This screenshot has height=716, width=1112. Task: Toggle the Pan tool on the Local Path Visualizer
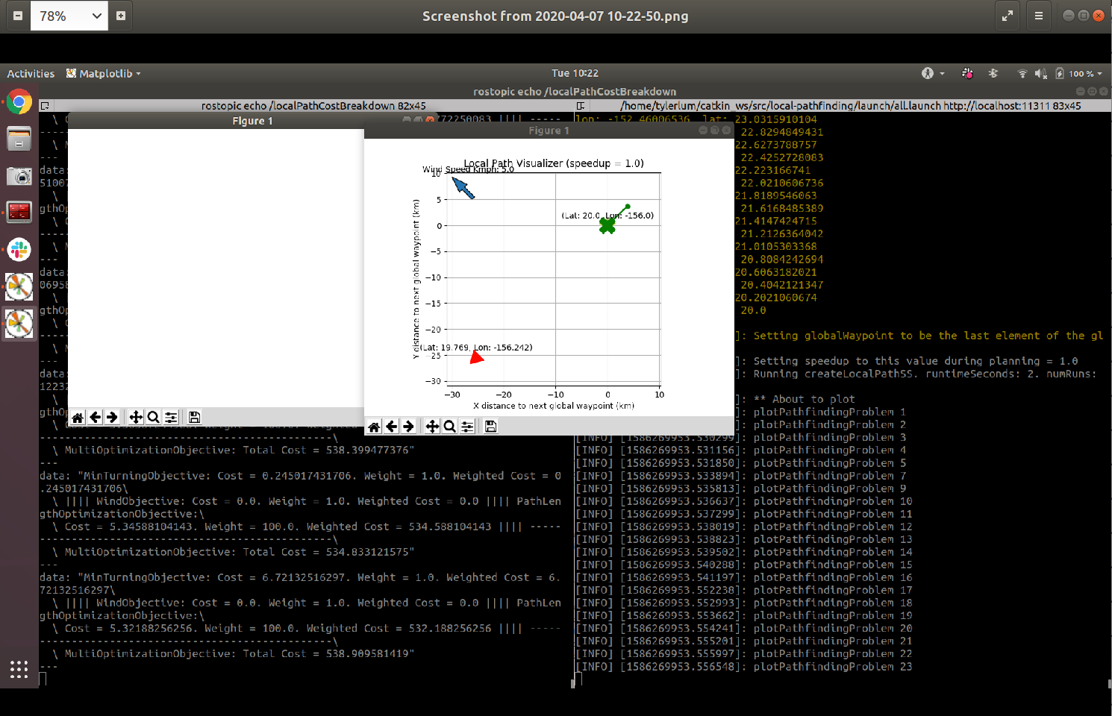[x=431, y=426]
